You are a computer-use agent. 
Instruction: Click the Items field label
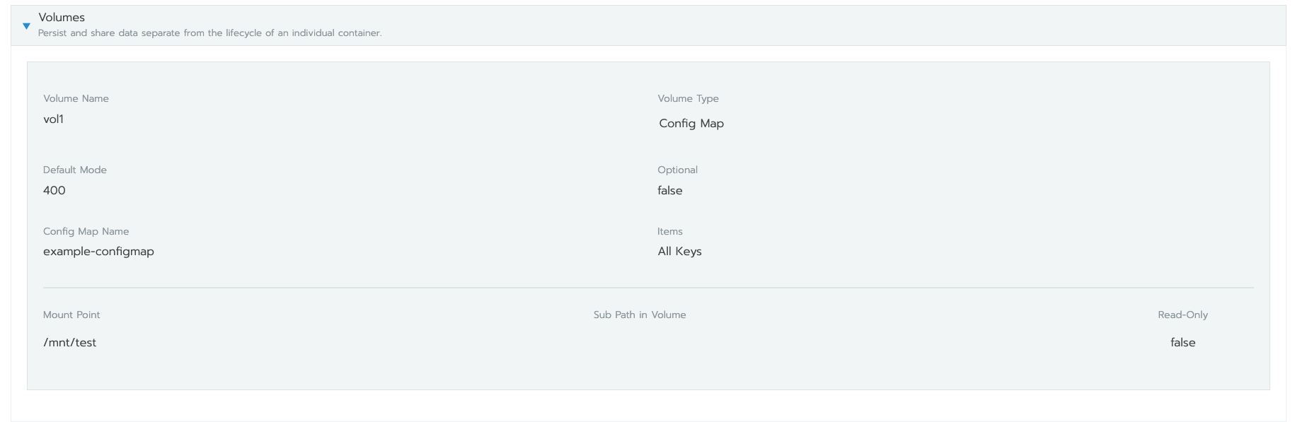(x=669, y=231)
